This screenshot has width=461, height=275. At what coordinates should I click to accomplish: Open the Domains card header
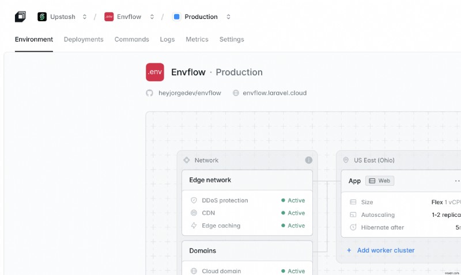click(247, 251)
